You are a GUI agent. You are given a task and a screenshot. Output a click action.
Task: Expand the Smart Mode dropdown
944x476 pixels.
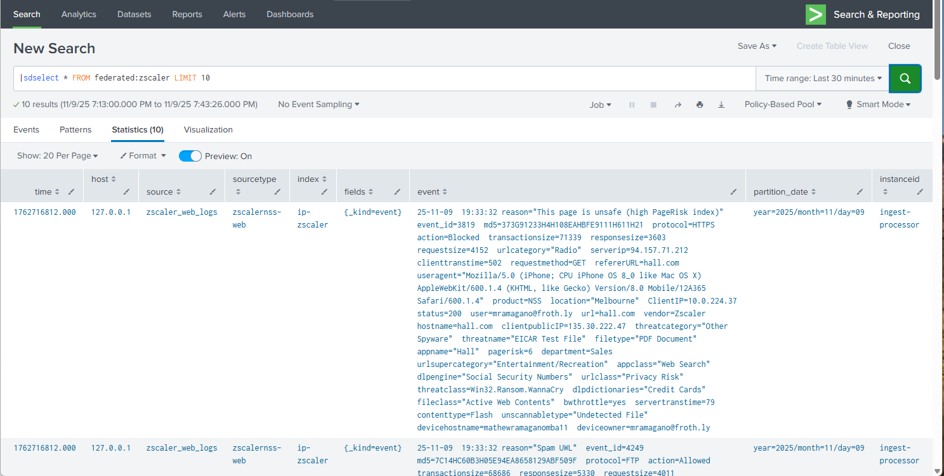[879, 105]
